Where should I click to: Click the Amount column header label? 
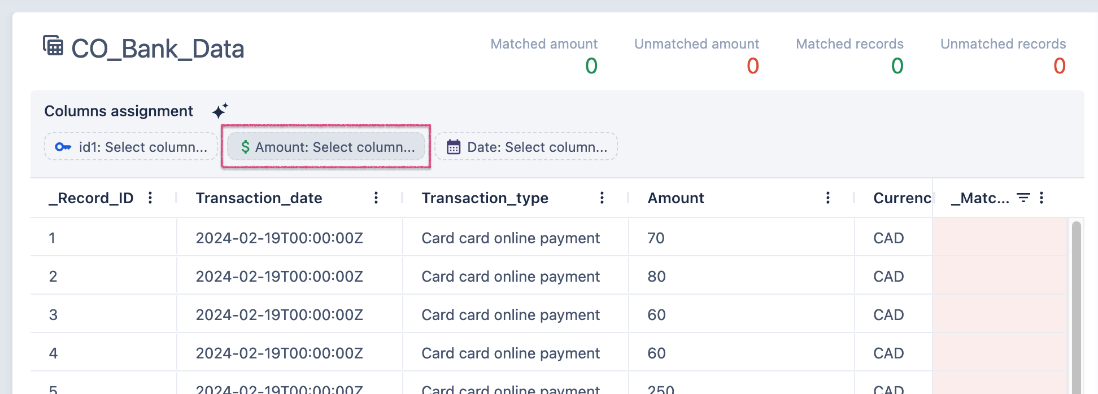[x=676, y=198]
